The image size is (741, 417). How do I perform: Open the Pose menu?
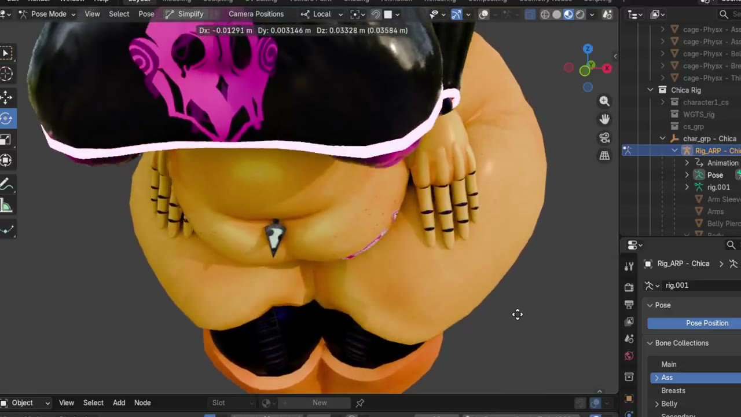(146, 14)
